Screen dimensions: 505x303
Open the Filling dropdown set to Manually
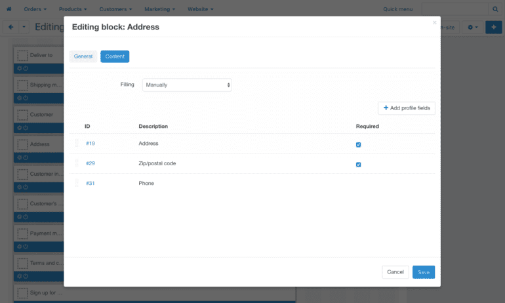[187, 85]
